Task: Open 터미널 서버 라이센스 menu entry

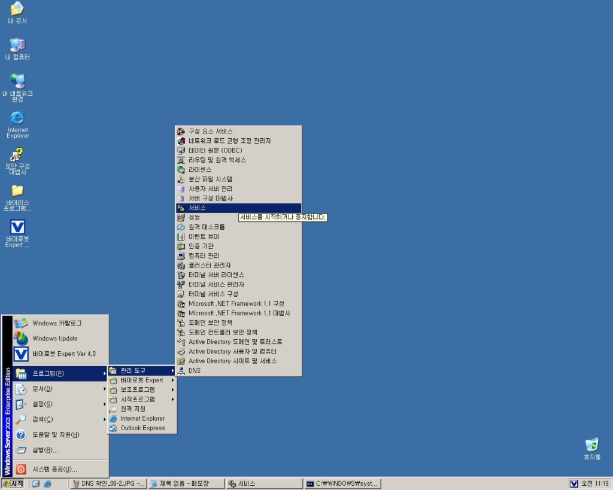Action: click(x=238, y=275)
